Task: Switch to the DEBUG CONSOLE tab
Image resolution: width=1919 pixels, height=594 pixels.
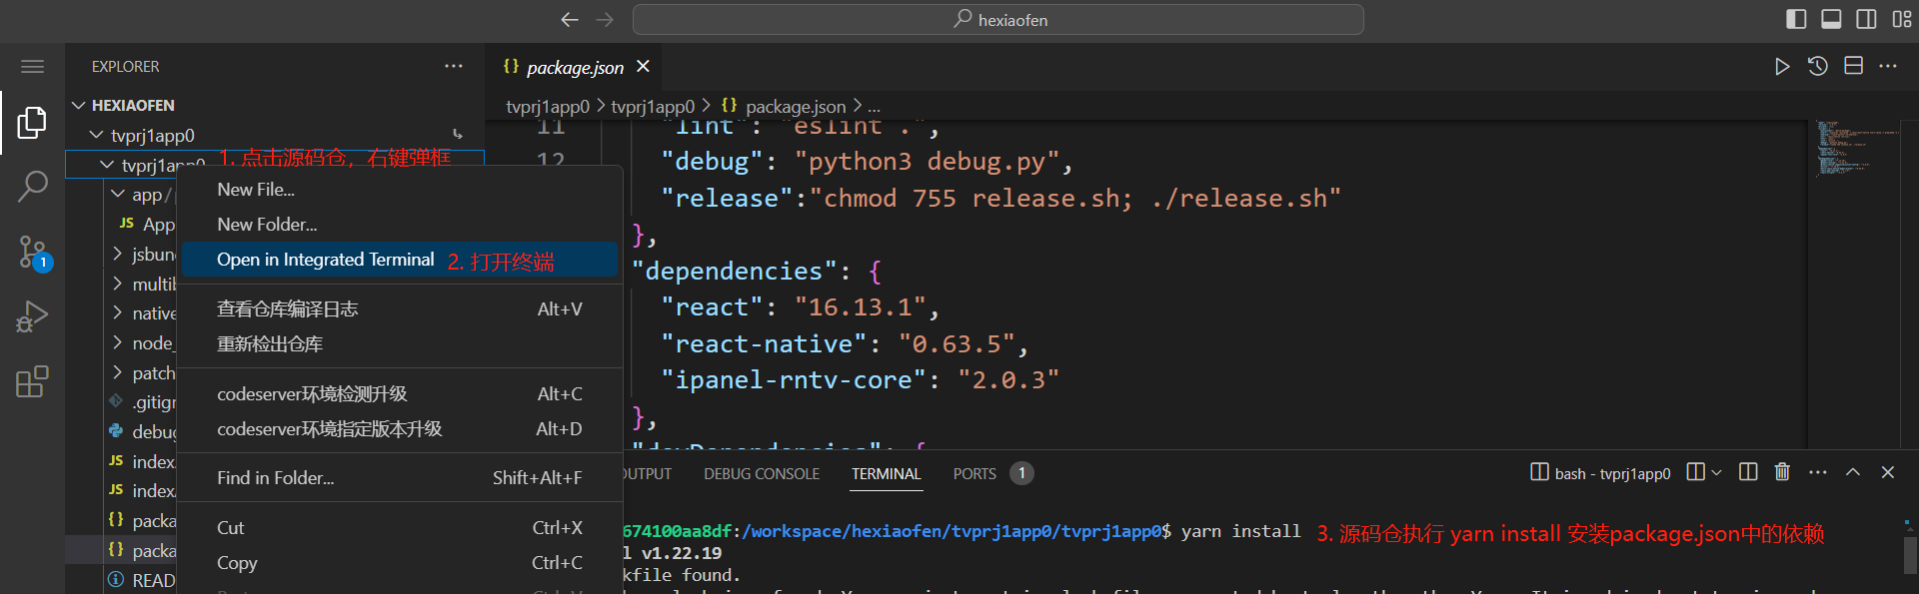Action: click(761, 474)
